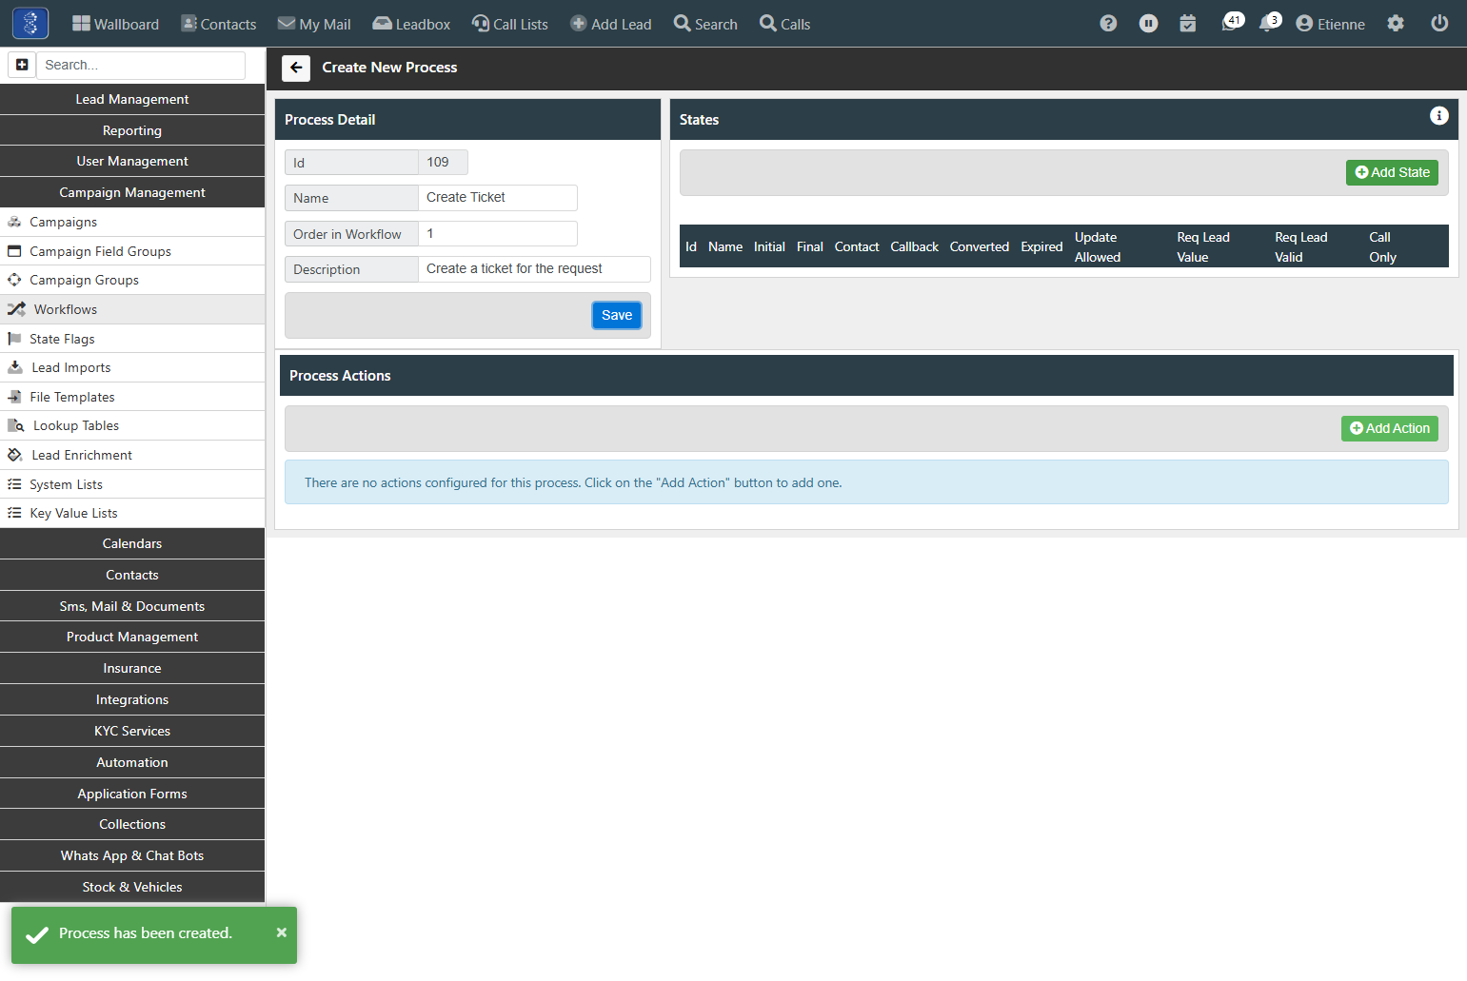The width and height of the screenshot is (1467, 981).
Task: Open the calendar icon in top bar
Action: (1188, 24)
